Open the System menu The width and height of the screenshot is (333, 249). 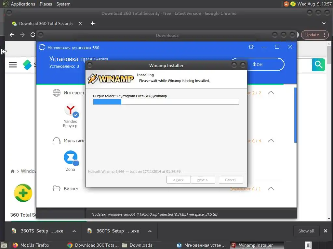(63, 4)
